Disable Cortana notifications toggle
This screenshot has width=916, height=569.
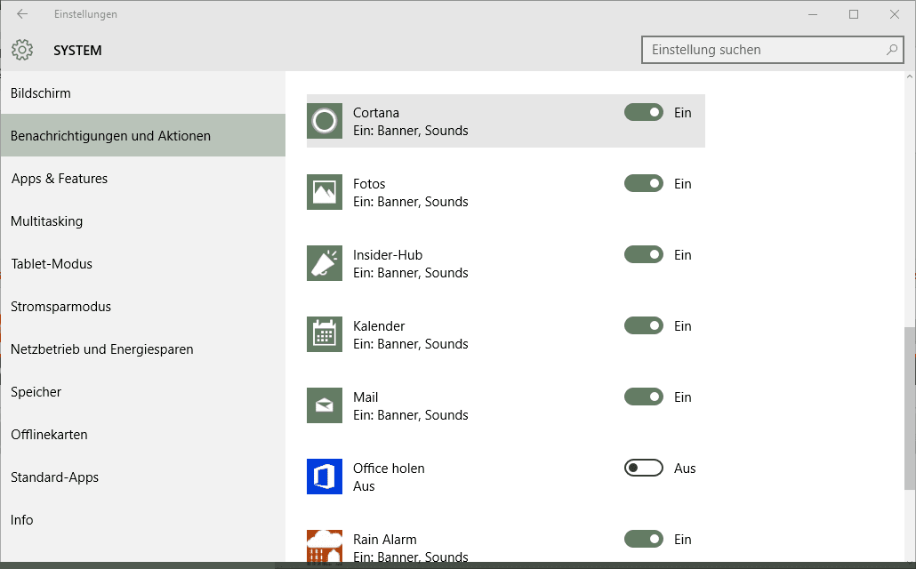pyautogui.click(x=644, y=113)
